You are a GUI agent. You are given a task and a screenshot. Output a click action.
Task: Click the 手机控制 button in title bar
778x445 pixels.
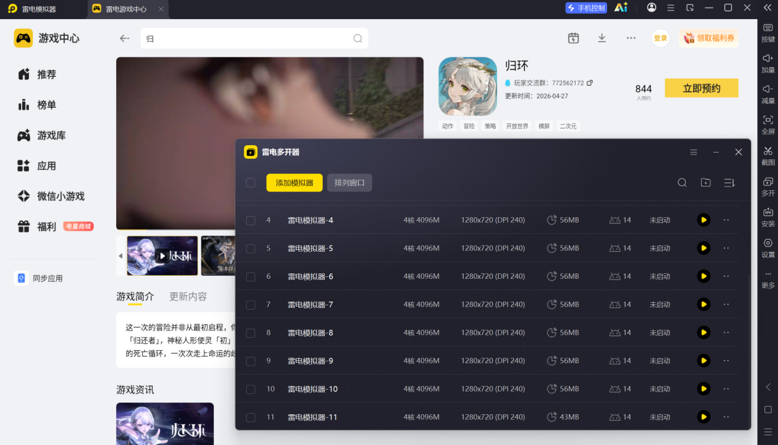tap(586, 8)
